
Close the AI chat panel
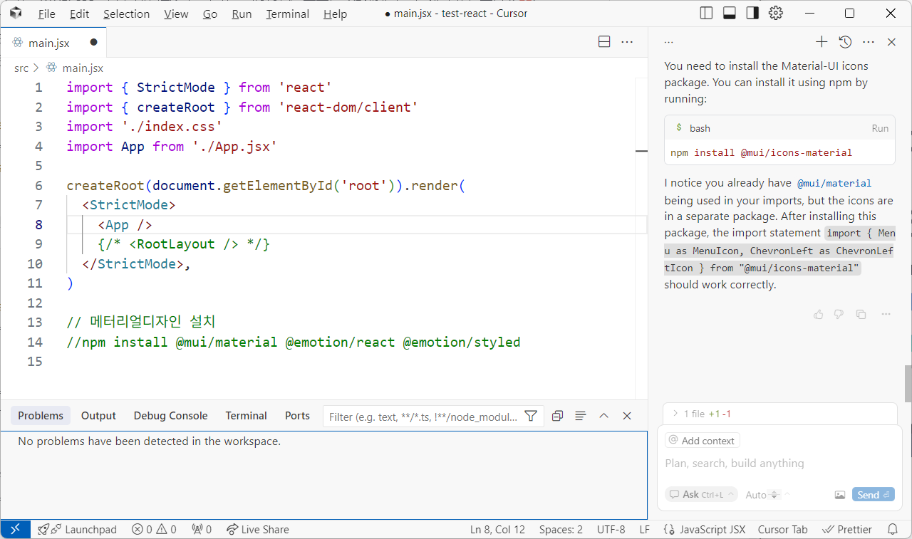tap(891, 42)
